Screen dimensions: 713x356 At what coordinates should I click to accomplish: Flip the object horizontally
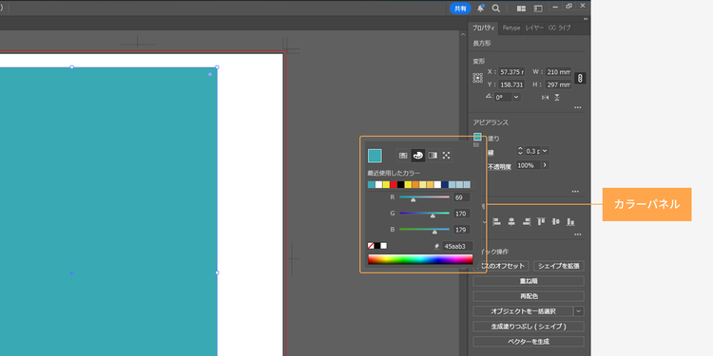point(546,97)
